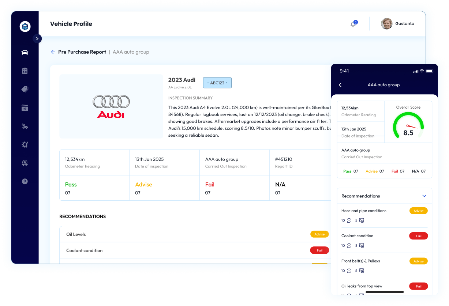449x306 pixels.
Task: Click the ABC123 registration plate chip
Action: click(x=217, y=83)
